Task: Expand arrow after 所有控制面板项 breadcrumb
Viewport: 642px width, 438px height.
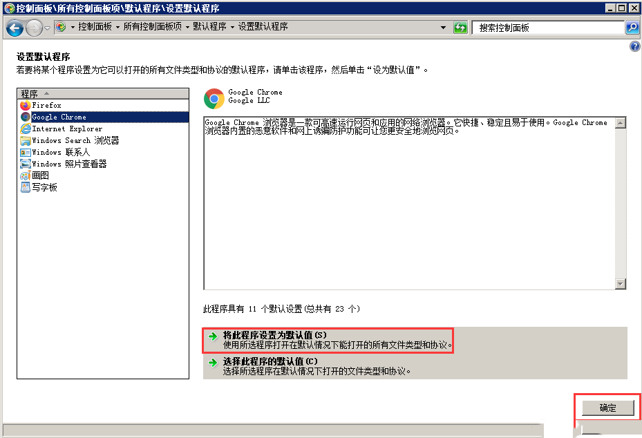Action: (187, 28)
